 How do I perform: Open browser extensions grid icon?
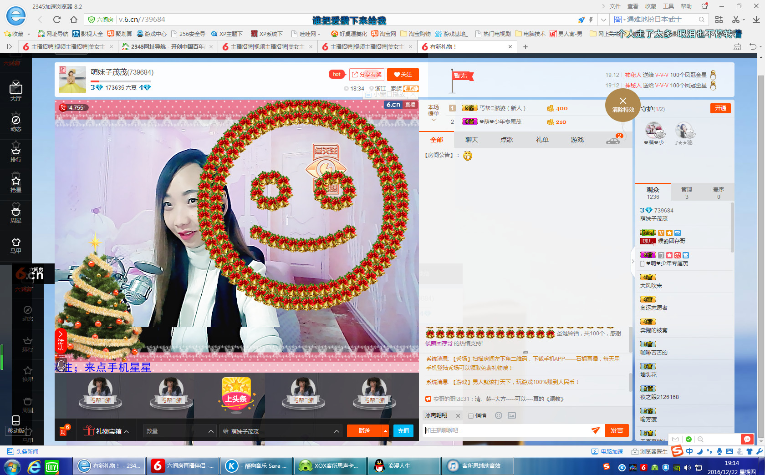(719, 20)
